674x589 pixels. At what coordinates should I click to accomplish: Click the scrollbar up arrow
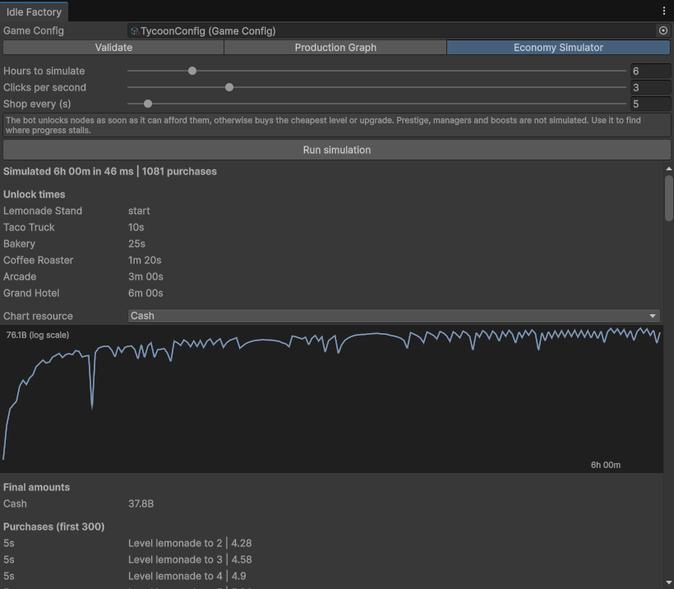[668, 169]
